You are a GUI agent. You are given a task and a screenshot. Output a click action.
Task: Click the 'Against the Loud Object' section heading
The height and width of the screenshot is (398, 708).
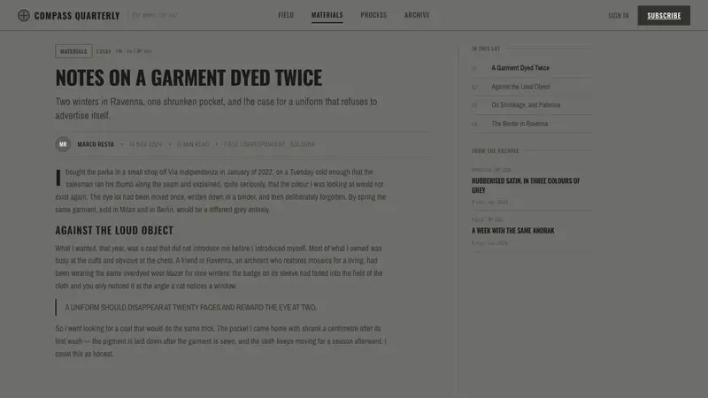[x=114, y=230]
